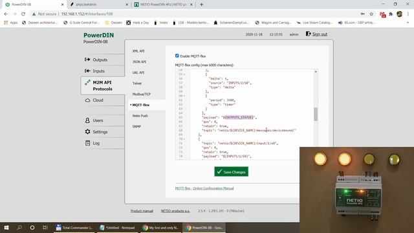Show more bookmarks with the overflow chevron
Viewport: 414px width, 233px height.
(x=408, y=23)
